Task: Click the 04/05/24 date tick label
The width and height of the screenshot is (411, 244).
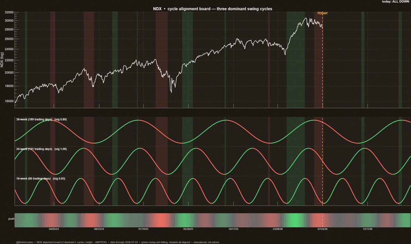Action: click(54, 229)
